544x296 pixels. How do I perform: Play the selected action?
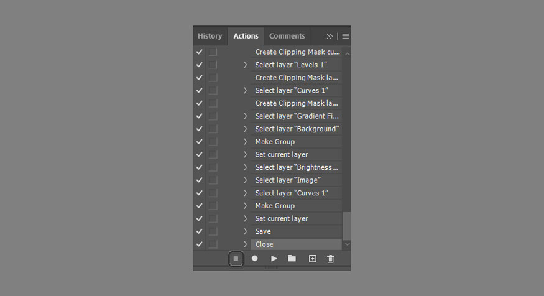coord(274,259)
